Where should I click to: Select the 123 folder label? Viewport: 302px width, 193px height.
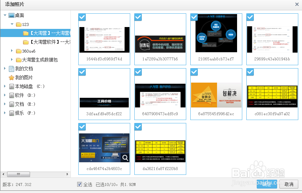click(26, 24)
